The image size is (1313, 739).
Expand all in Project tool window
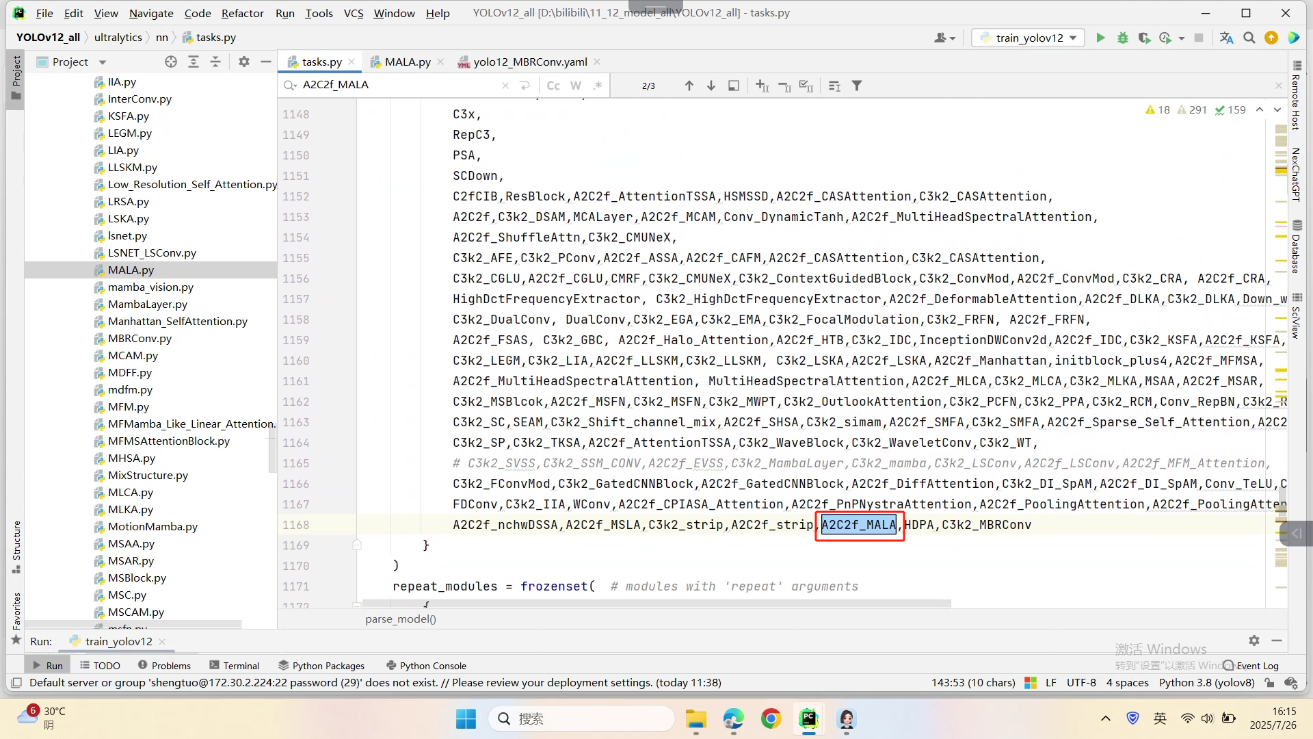(194, 62)
